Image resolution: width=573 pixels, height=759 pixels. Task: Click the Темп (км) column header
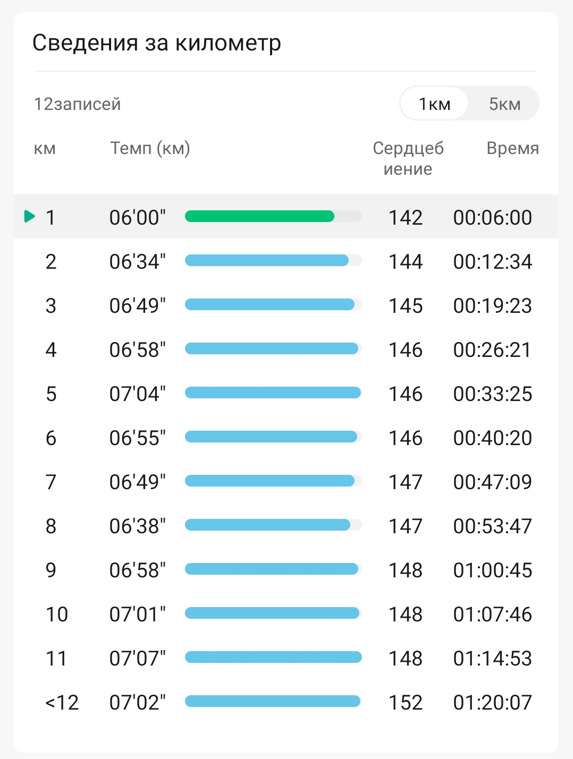click(x=150, y=148)
